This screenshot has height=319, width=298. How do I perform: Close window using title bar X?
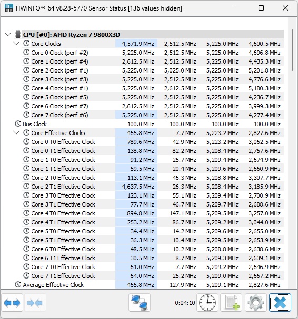pyautogui.click(x=285, y=8)
